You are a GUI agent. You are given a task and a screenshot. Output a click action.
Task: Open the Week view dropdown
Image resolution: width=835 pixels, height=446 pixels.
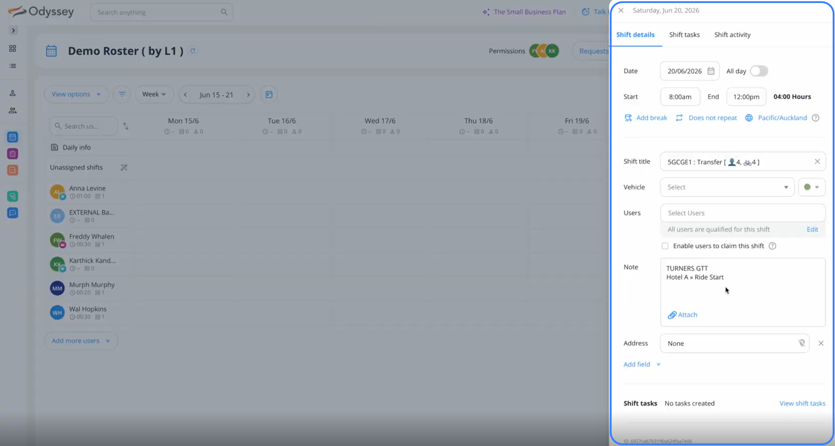(154, 94)
